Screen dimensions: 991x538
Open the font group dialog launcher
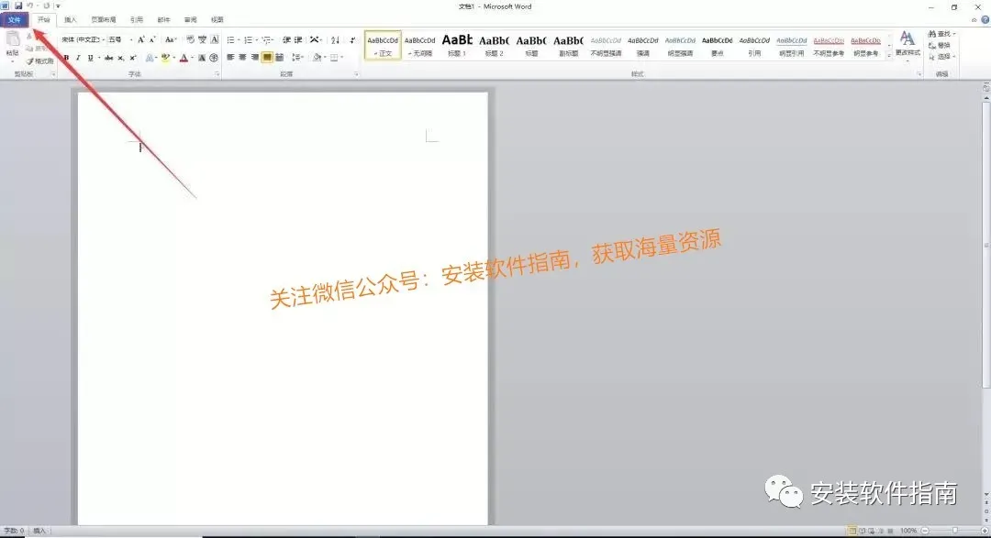tap(217, 74)
